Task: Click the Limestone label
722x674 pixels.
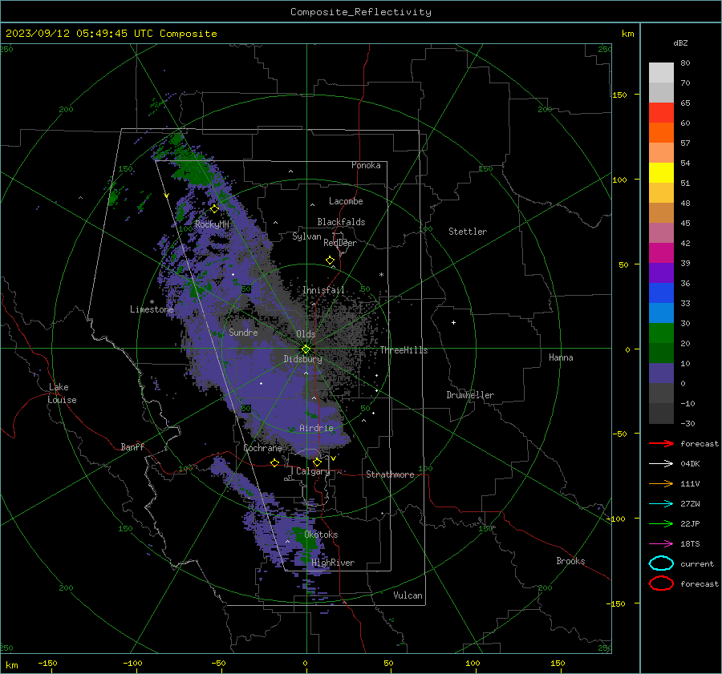Action: point(152,309)
